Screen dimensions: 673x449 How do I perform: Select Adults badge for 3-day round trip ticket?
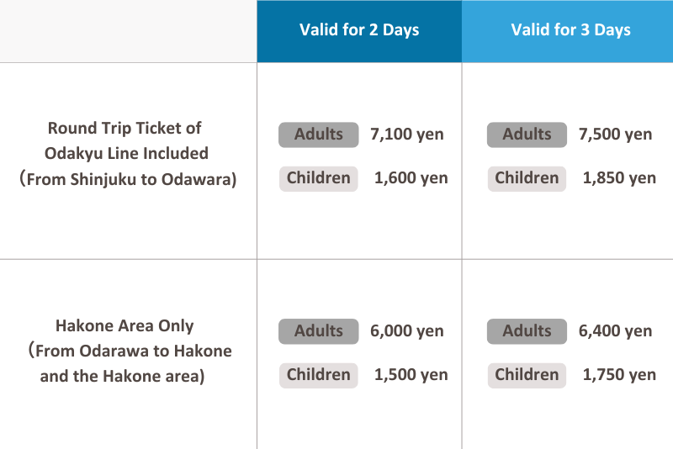tap(527, 135)
